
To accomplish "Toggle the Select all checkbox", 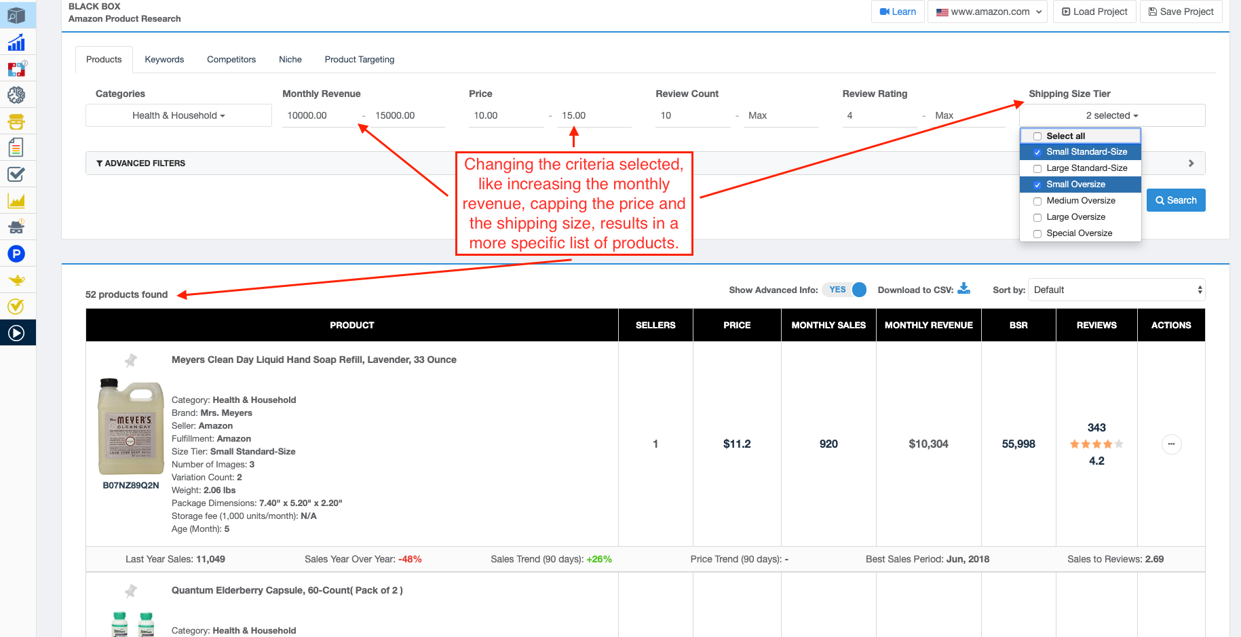I will 1037,136.
